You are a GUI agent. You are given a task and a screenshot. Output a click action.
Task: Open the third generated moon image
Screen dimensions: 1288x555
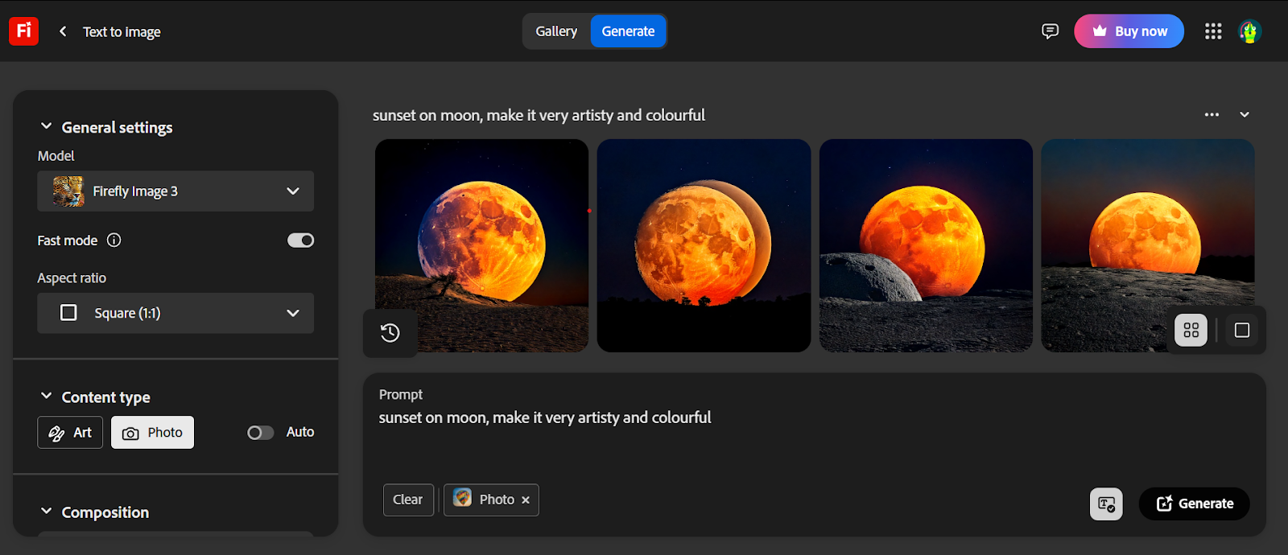(x=926, y=245)
